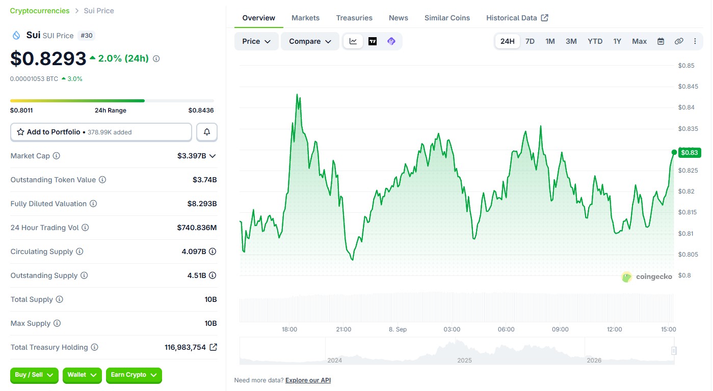713x391 pixels.
Task: Click the 116,983,754 treasury holding value
Action: (x=186, y=347)
